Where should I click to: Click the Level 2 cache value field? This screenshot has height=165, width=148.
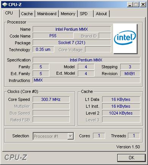click(121, 113)
